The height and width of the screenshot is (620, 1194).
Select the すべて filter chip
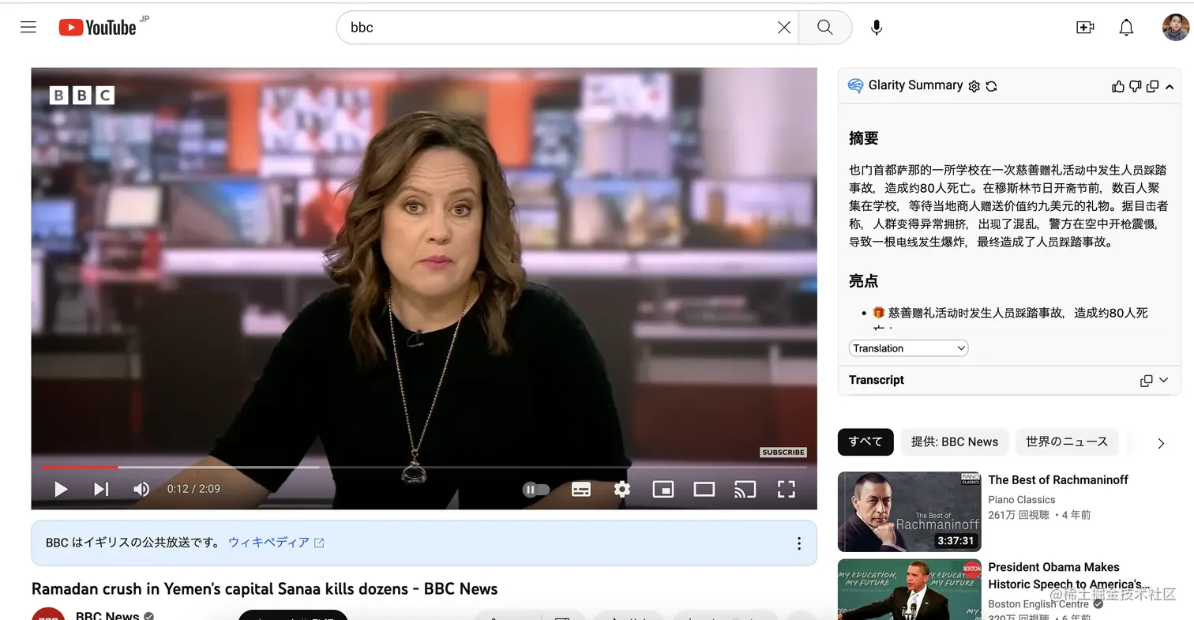click(x=865, y=442)
